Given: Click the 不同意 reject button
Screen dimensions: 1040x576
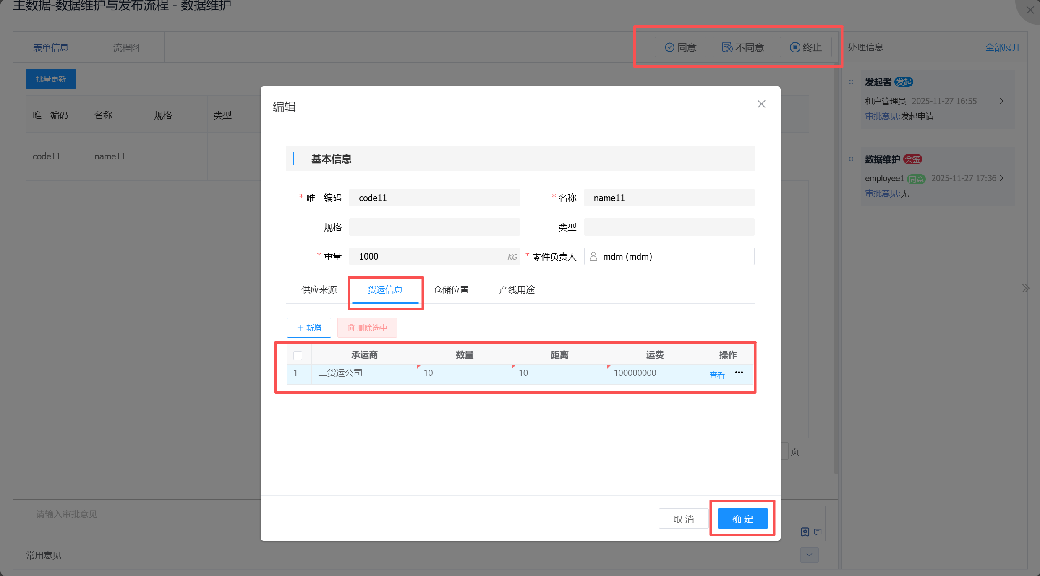Looking at the screenshot, I should click(x=743, y=47).
